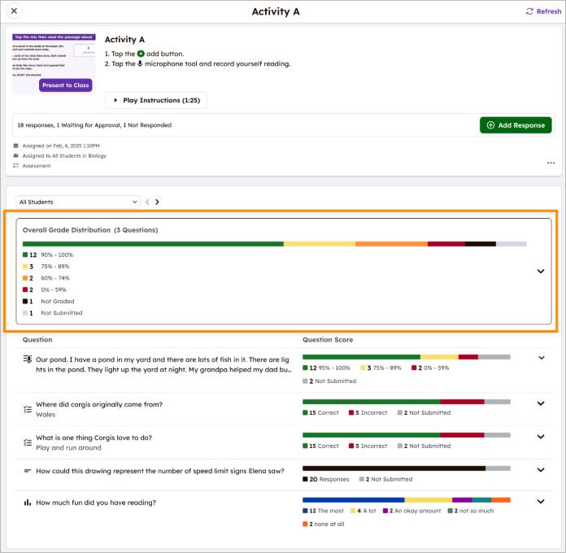Viewport: 566px width, 553px height.
Task: Expand the 'Our pond' reading question row
Action: point(541,358)
